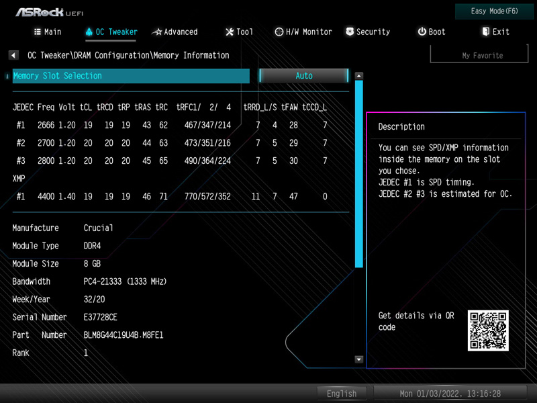Open the Boot tab
The image size is (537, 403).
point(432,32)
